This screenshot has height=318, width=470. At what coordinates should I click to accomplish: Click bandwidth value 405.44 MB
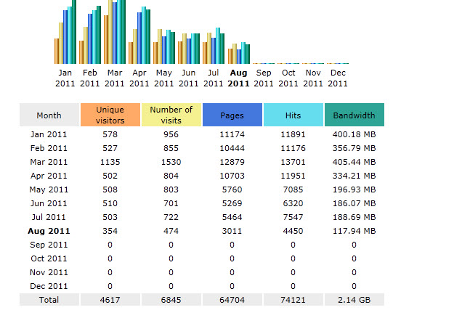click(x=354, y=162)
